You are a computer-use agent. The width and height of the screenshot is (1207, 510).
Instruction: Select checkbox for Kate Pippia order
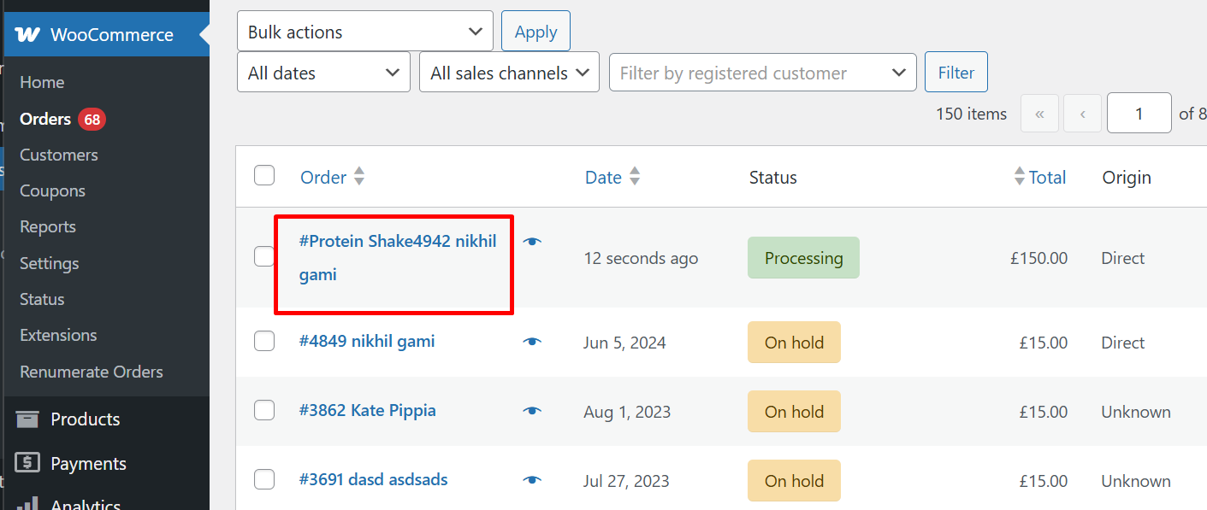coord(264,411)
